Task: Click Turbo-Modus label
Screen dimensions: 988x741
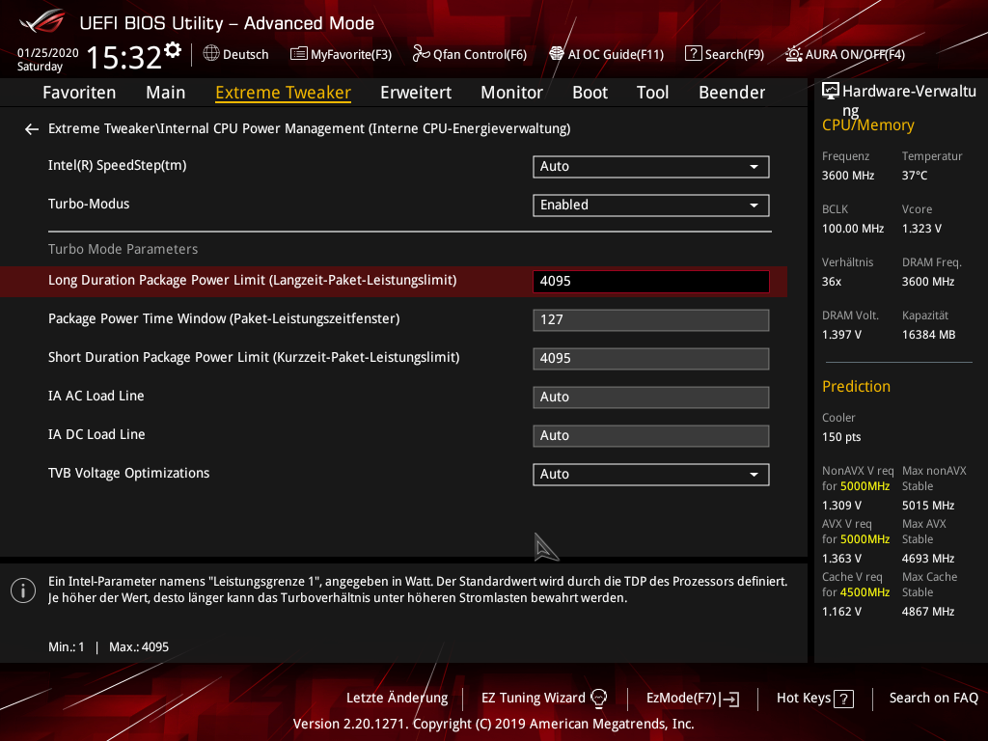Action: (89, 205)
